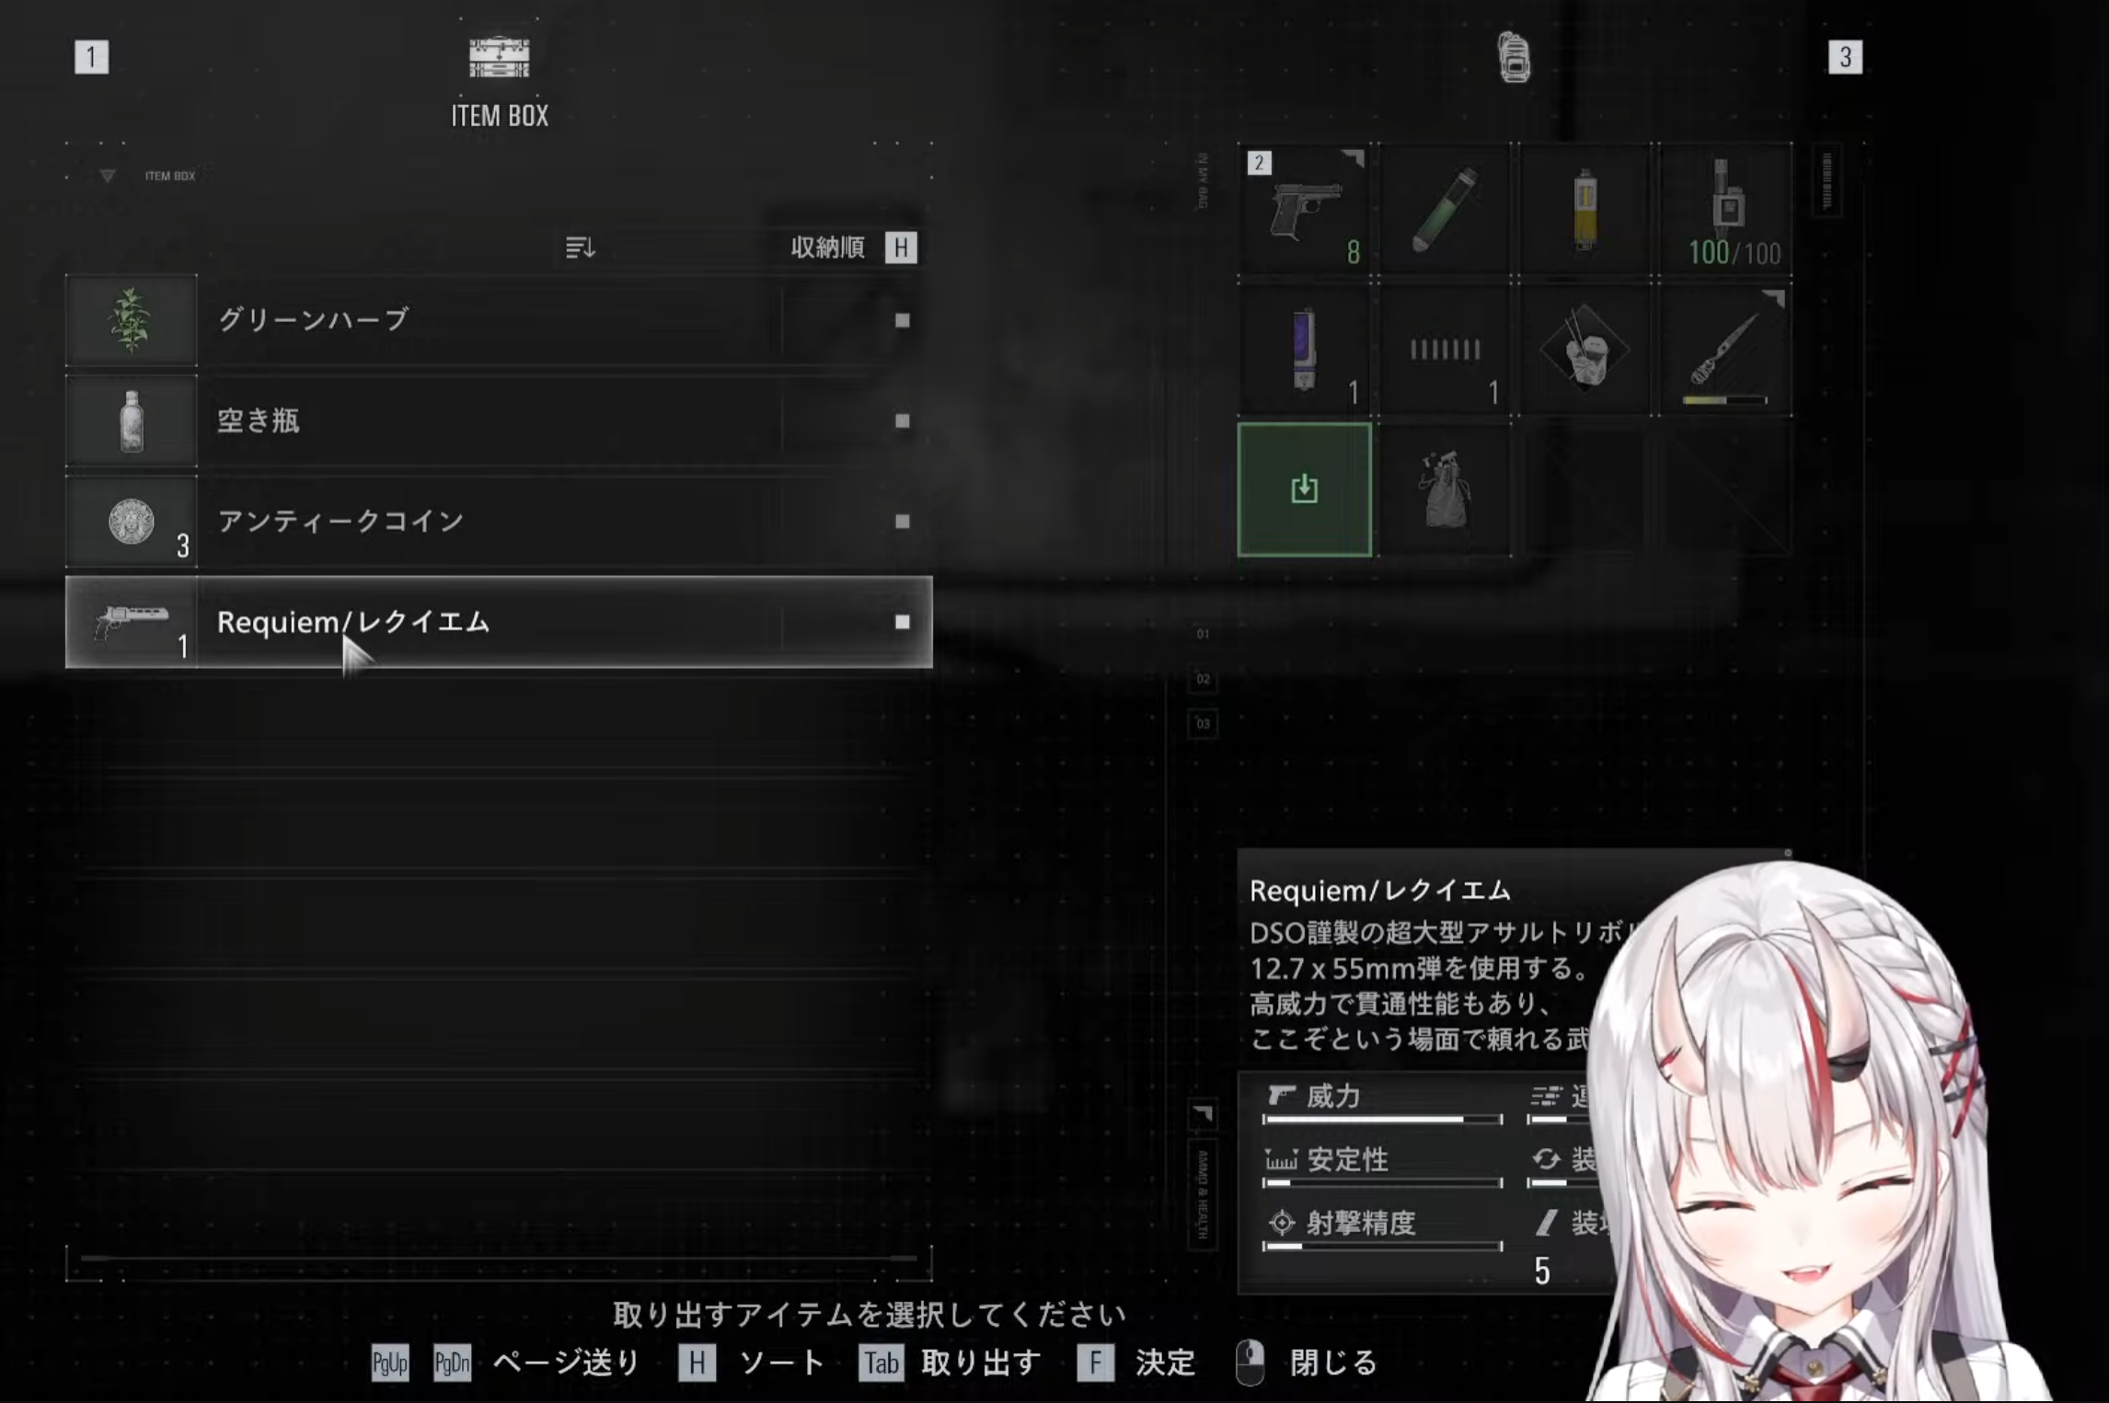The height and width of the screenshot is (1403, 2109).
Task: Select the ammo rounds inventory slot
Action: 1445,350
